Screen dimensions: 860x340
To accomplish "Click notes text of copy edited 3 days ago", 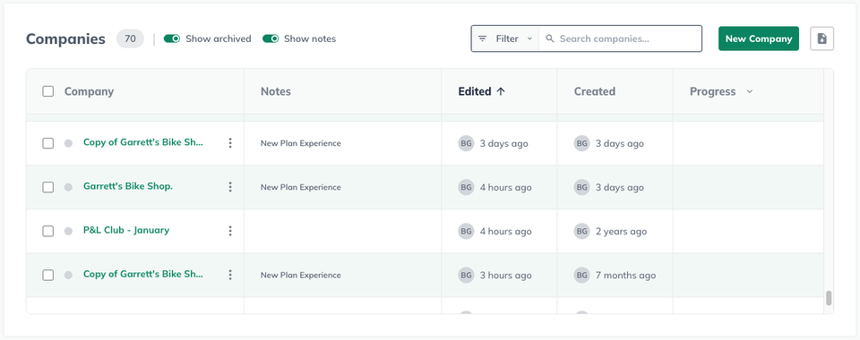I will pyautogui.click(x=301, y=143).
